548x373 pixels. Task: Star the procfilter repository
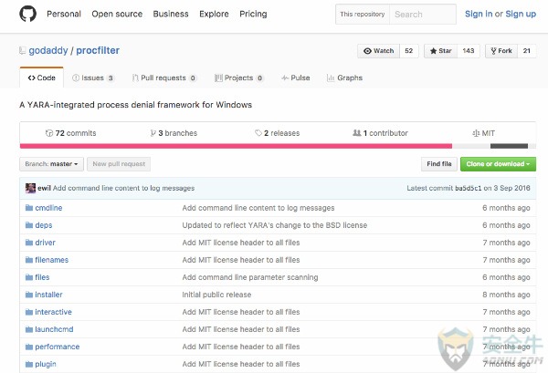441,51
